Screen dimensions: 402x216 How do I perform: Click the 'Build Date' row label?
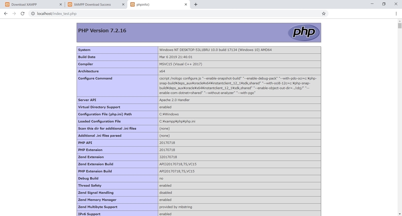[87, 57]
